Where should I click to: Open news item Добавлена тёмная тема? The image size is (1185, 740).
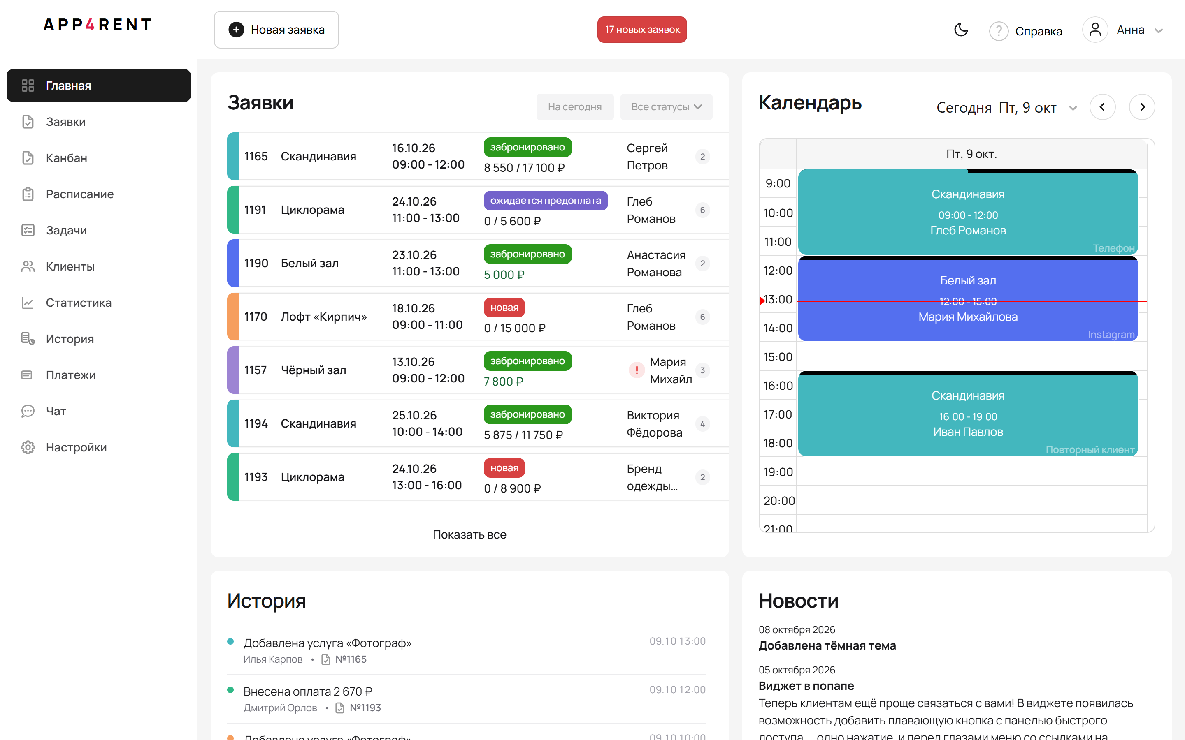click(x=827, y=645)
